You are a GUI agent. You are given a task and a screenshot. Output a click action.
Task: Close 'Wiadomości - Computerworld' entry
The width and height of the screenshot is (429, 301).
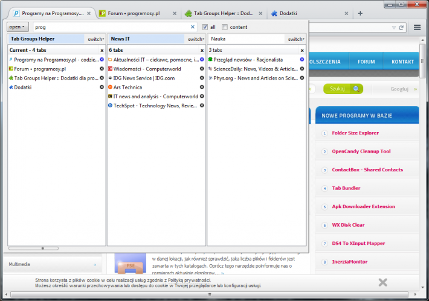202,69
